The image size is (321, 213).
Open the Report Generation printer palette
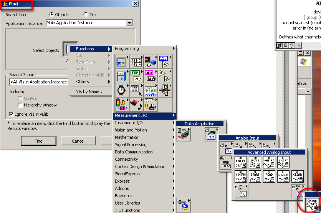point(151,104)
